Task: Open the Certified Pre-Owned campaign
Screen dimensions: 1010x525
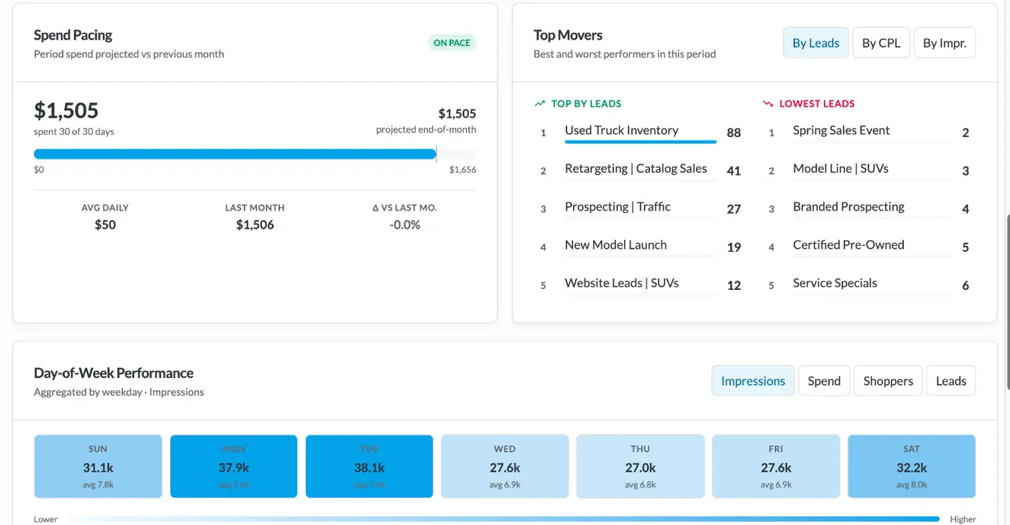Action: pos(848,245)
